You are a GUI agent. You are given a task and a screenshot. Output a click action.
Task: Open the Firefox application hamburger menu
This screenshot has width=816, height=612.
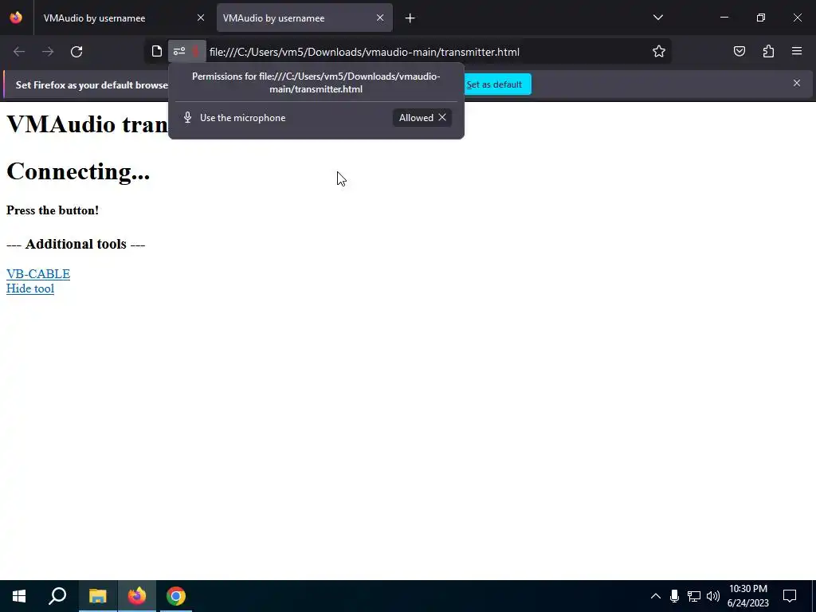point(797,52)
